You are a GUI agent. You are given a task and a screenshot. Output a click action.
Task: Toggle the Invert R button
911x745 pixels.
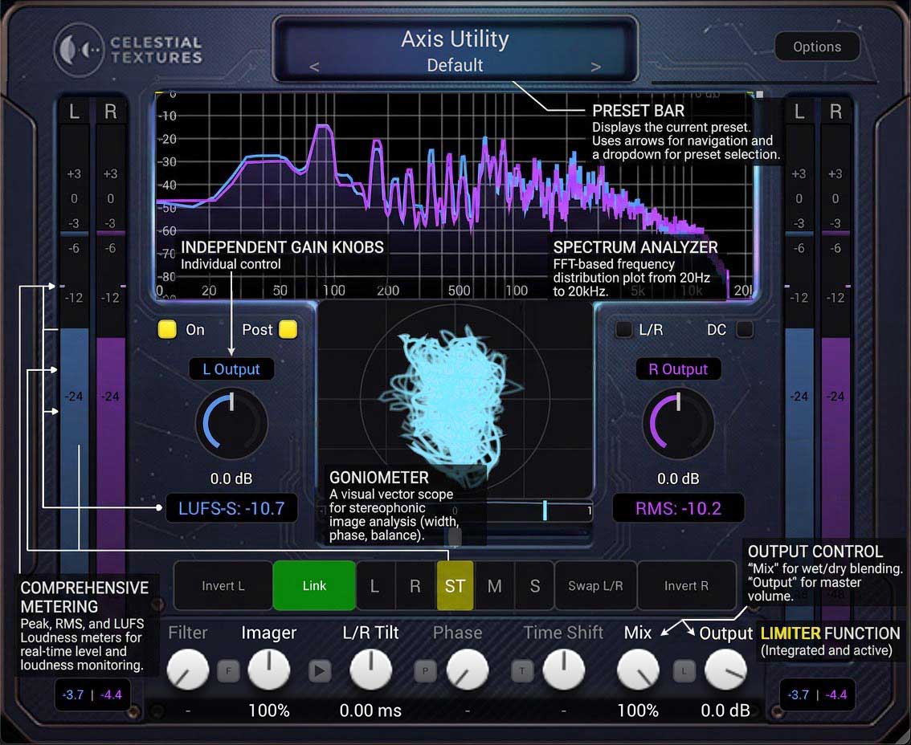coord(686,586)
